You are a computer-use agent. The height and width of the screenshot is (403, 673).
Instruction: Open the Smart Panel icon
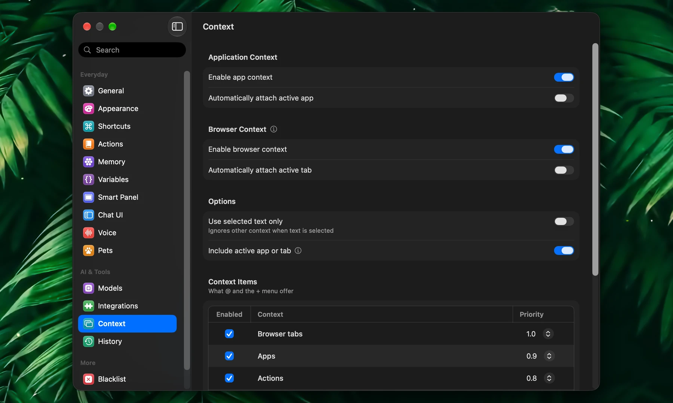89,197
